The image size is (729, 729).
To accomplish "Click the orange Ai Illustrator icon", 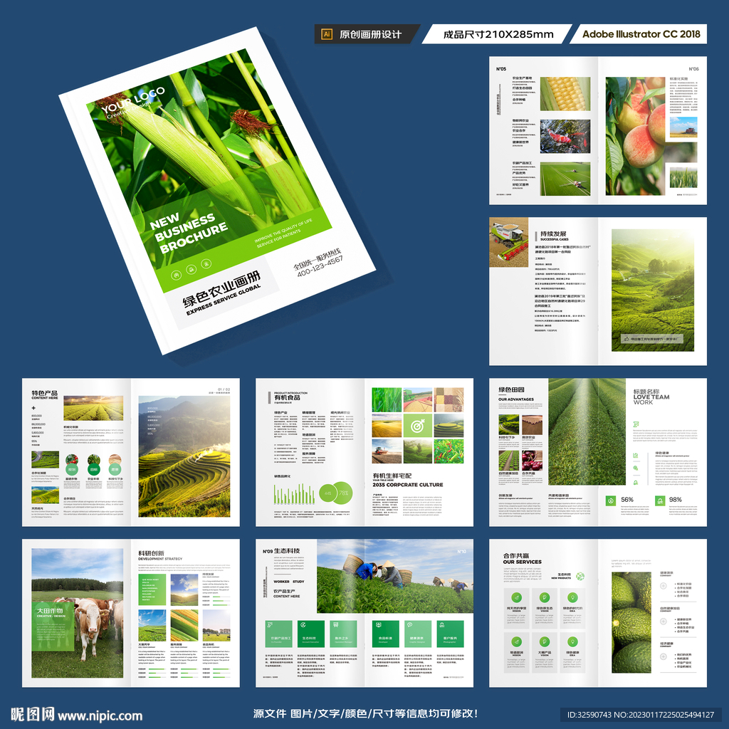I will (327, 34).
